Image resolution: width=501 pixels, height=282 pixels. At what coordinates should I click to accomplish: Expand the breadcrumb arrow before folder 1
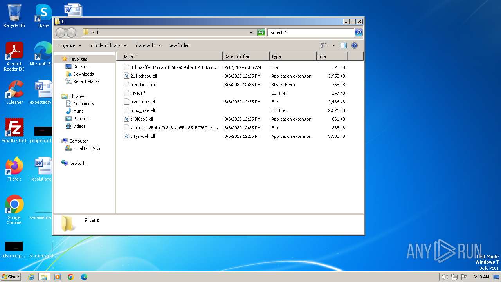click(x=93, y=33)
